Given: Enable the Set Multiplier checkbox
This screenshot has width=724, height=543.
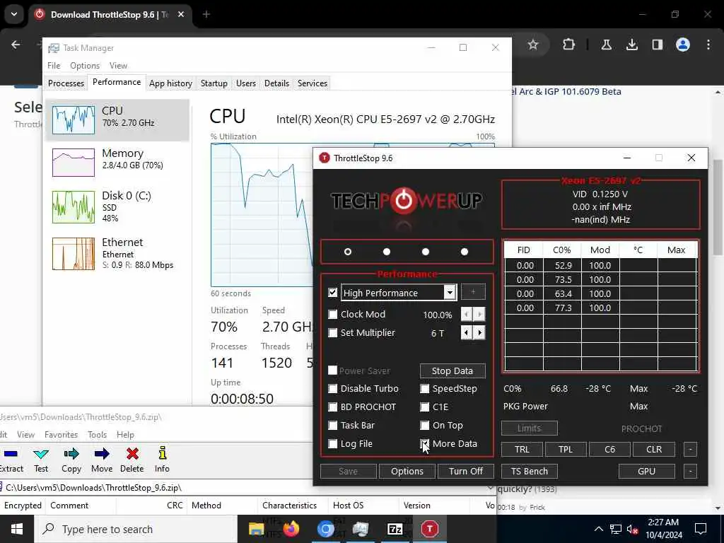Looking at the screenshot, I should [x=332, y=332].
